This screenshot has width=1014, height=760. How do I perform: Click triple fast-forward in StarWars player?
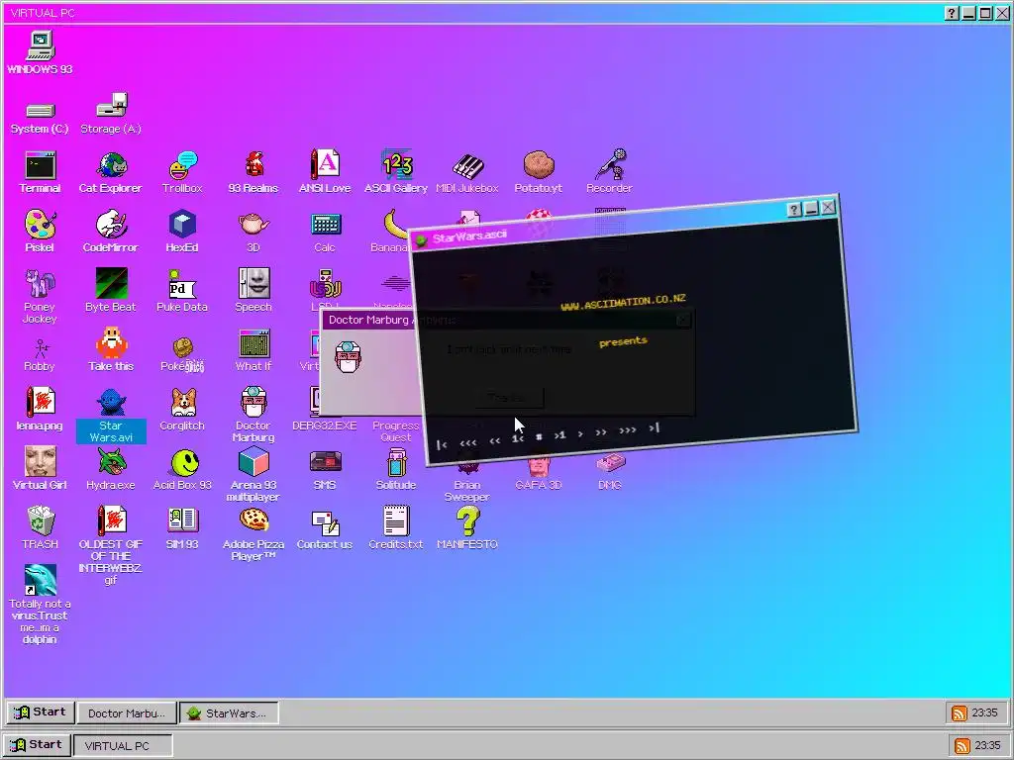pyautogui.click(x=627, y=429)
